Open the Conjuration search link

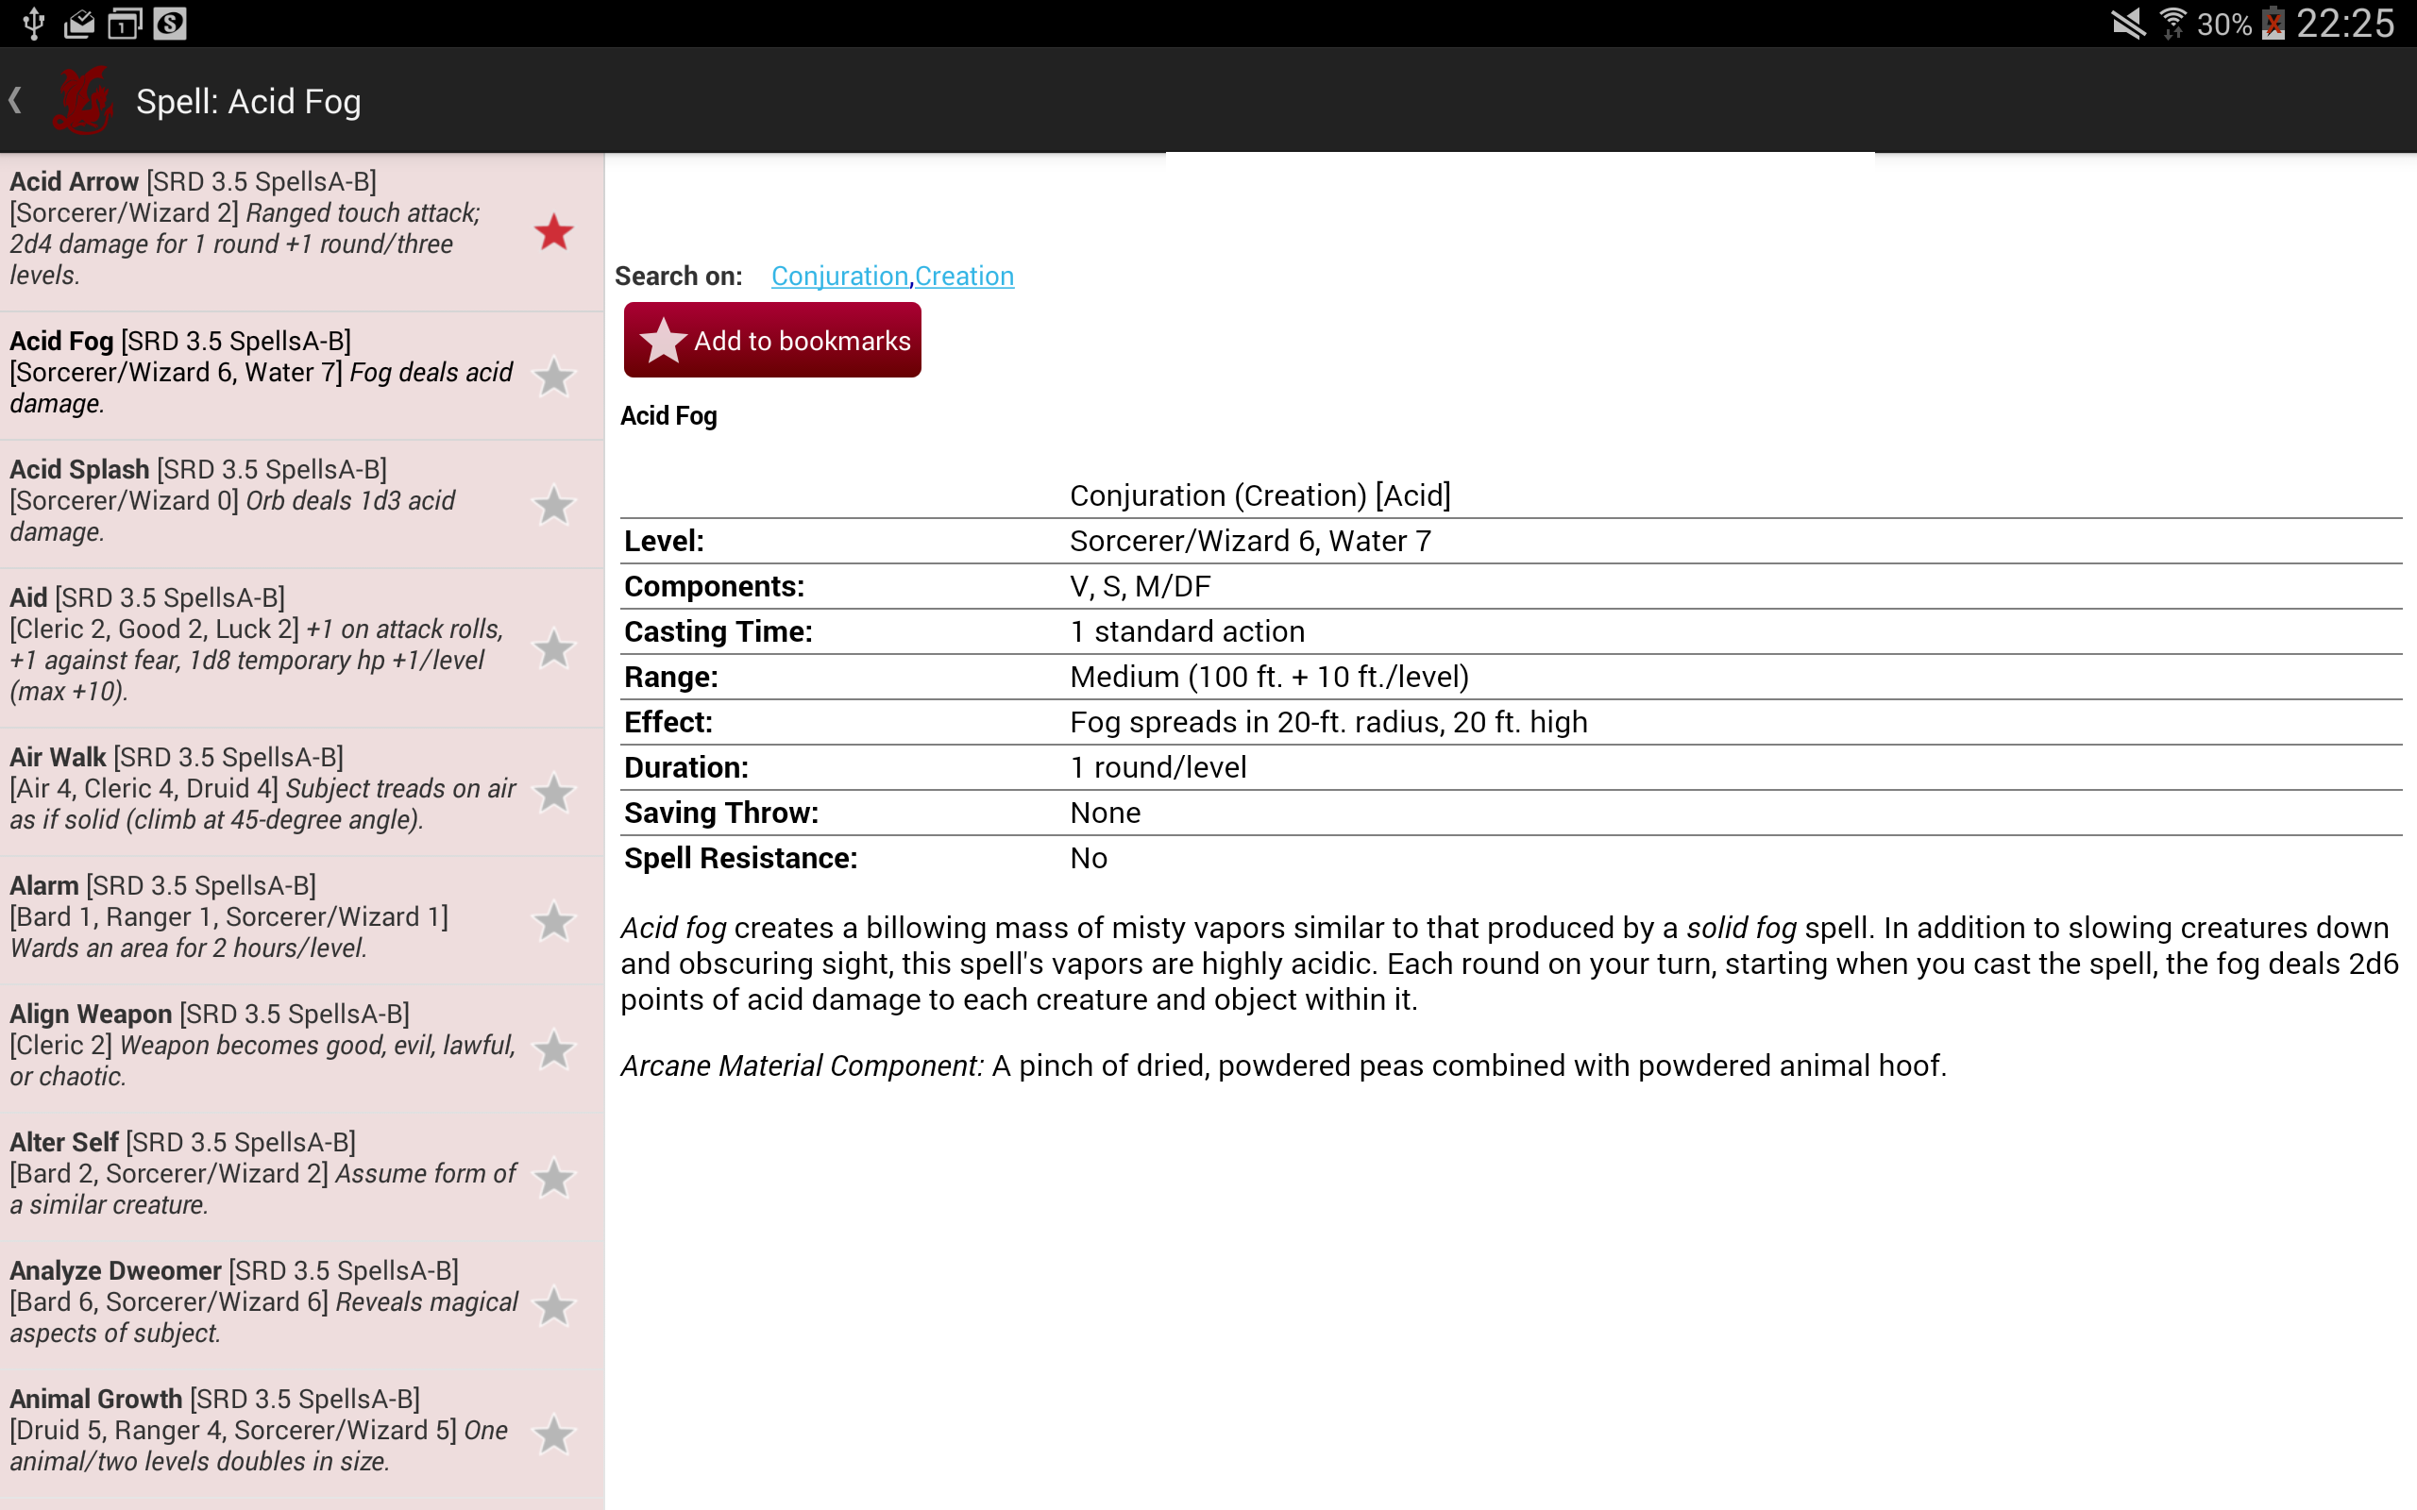click(839, 276)
